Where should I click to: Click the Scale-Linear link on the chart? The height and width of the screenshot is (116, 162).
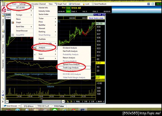click(x=99, y=18)
